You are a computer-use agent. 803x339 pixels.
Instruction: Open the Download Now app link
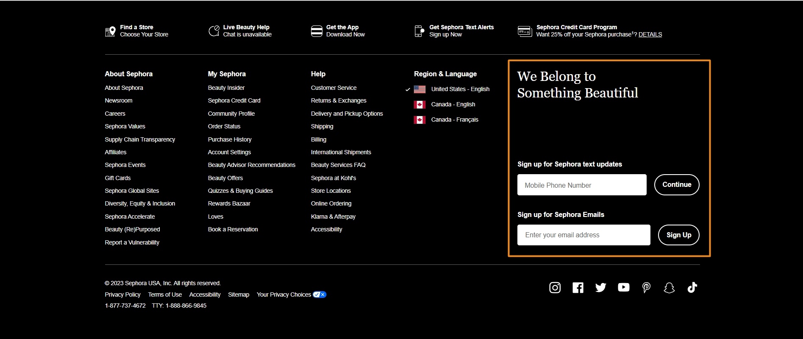tap(345, 34)
